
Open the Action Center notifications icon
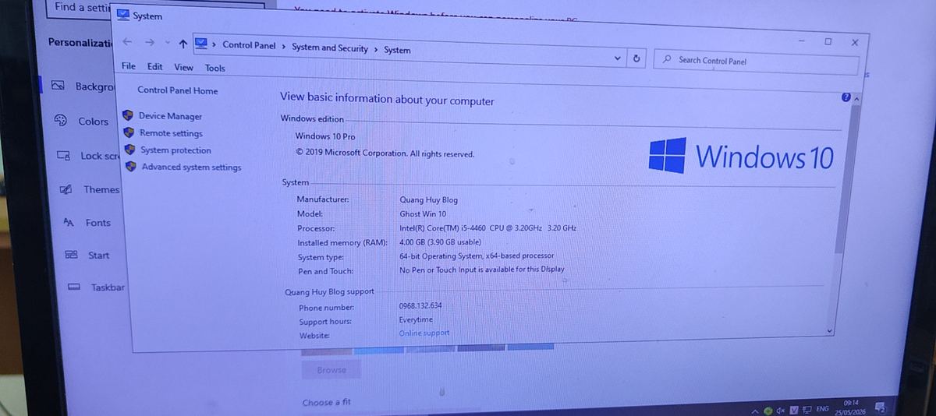tap(881, 407)
